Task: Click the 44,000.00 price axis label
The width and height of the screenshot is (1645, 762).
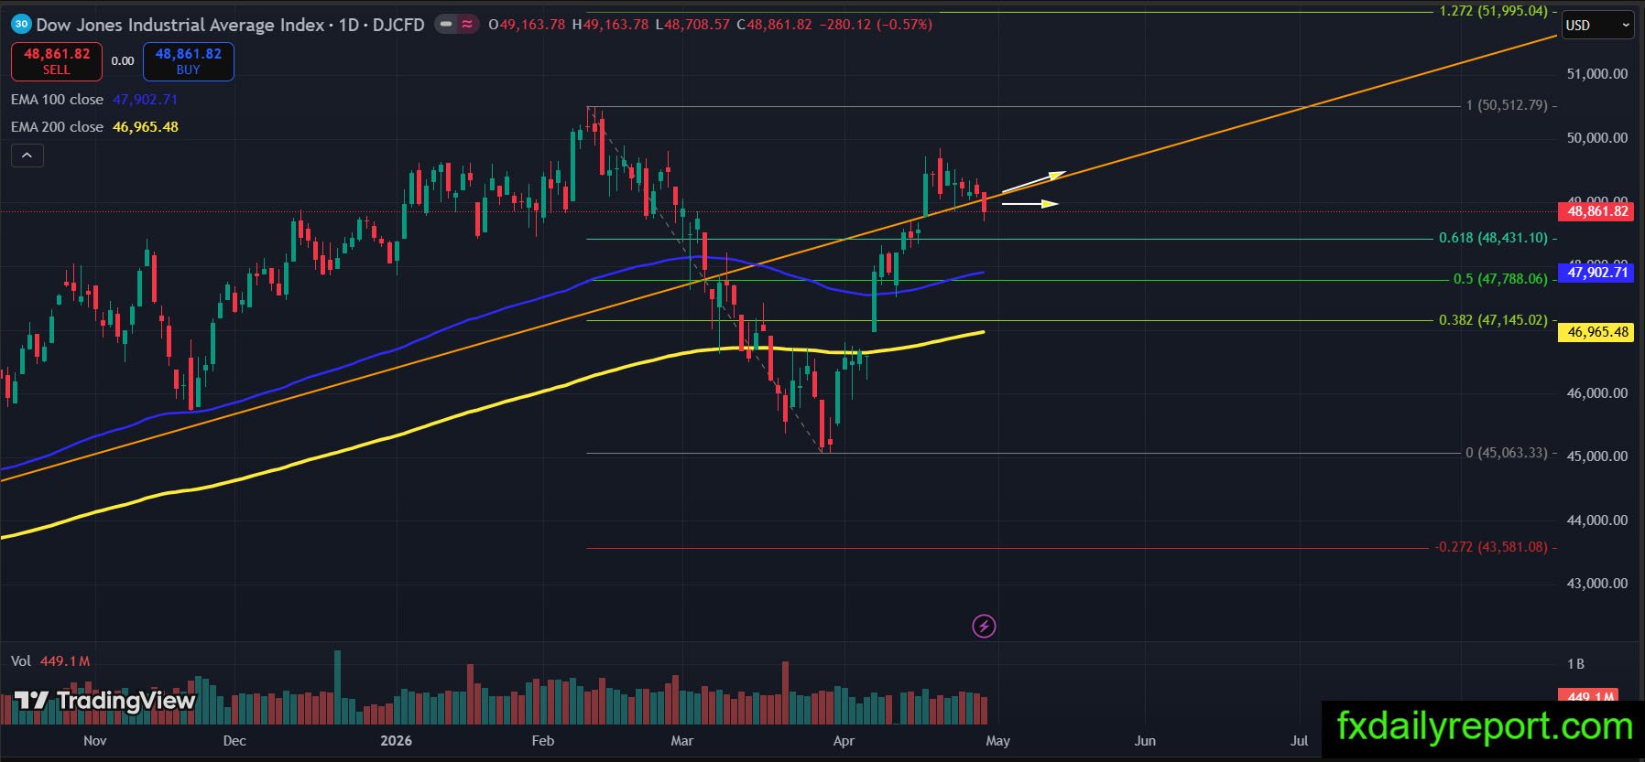Action: (1597, 521)
